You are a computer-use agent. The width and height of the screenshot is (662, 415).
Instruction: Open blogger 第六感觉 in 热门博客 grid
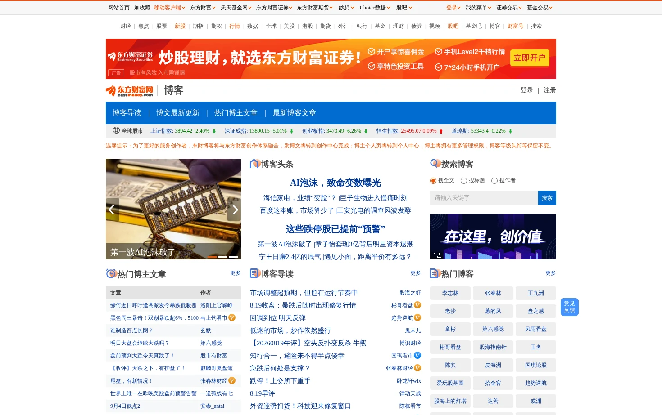click(x=493, y=329)
